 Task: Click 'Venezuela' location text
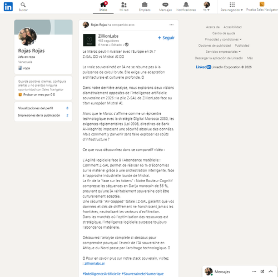tap(25, 62)
